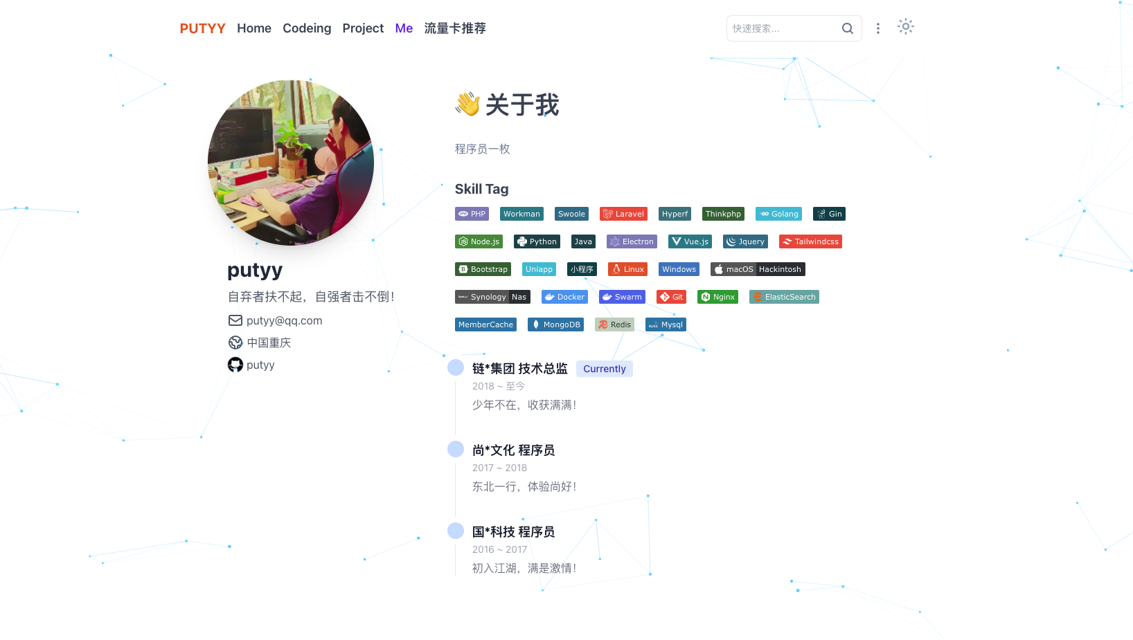Click the 尚*文化 程序员 timeline title
This screenshot has height=640, width=1133.
(513, 450)
